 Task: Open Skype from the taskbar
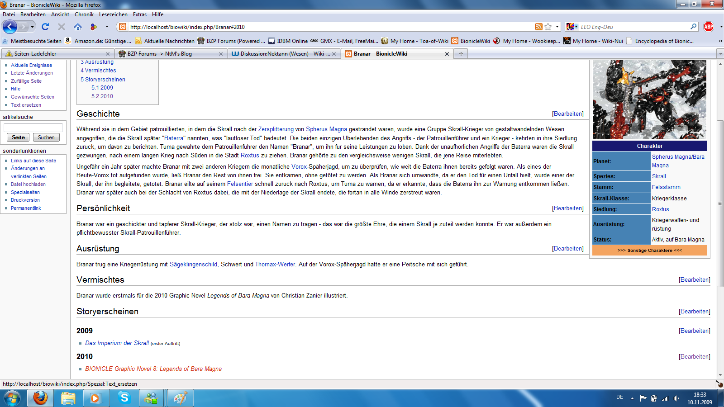point(124,398)
